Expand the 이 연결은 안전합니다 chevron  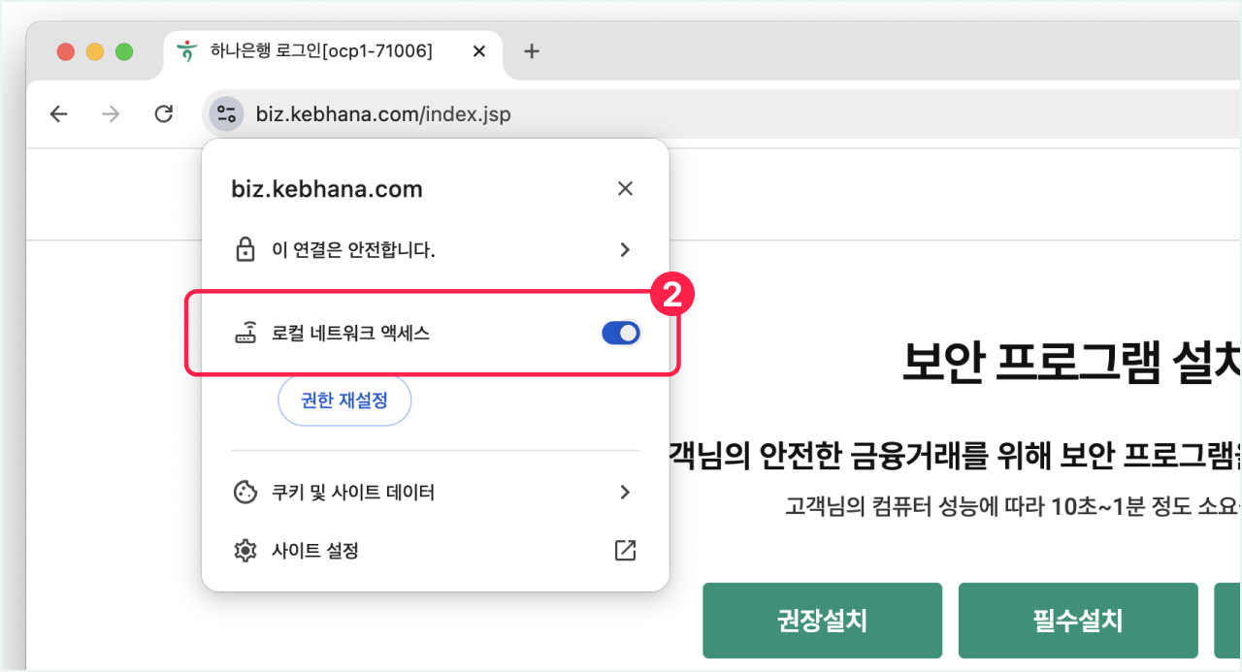coord(625,250)
